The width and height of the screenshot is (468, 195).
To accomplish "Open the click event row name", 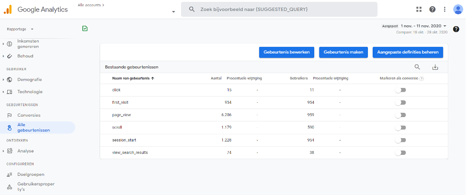I will (116, 90).
